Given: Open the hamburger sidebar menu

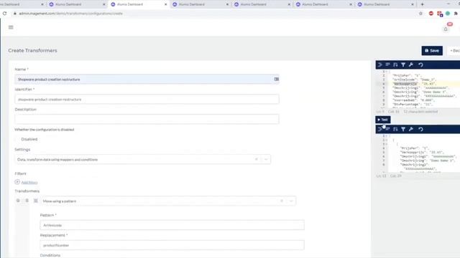Looking at the screenshot, I should [x=11, y=27].
